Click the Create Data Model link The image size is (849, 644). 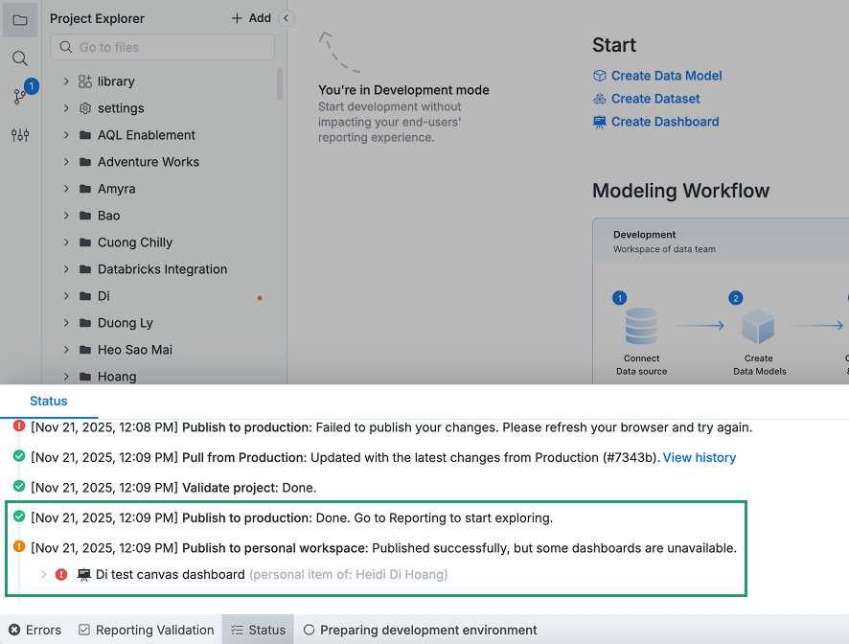tap(665, 75)
